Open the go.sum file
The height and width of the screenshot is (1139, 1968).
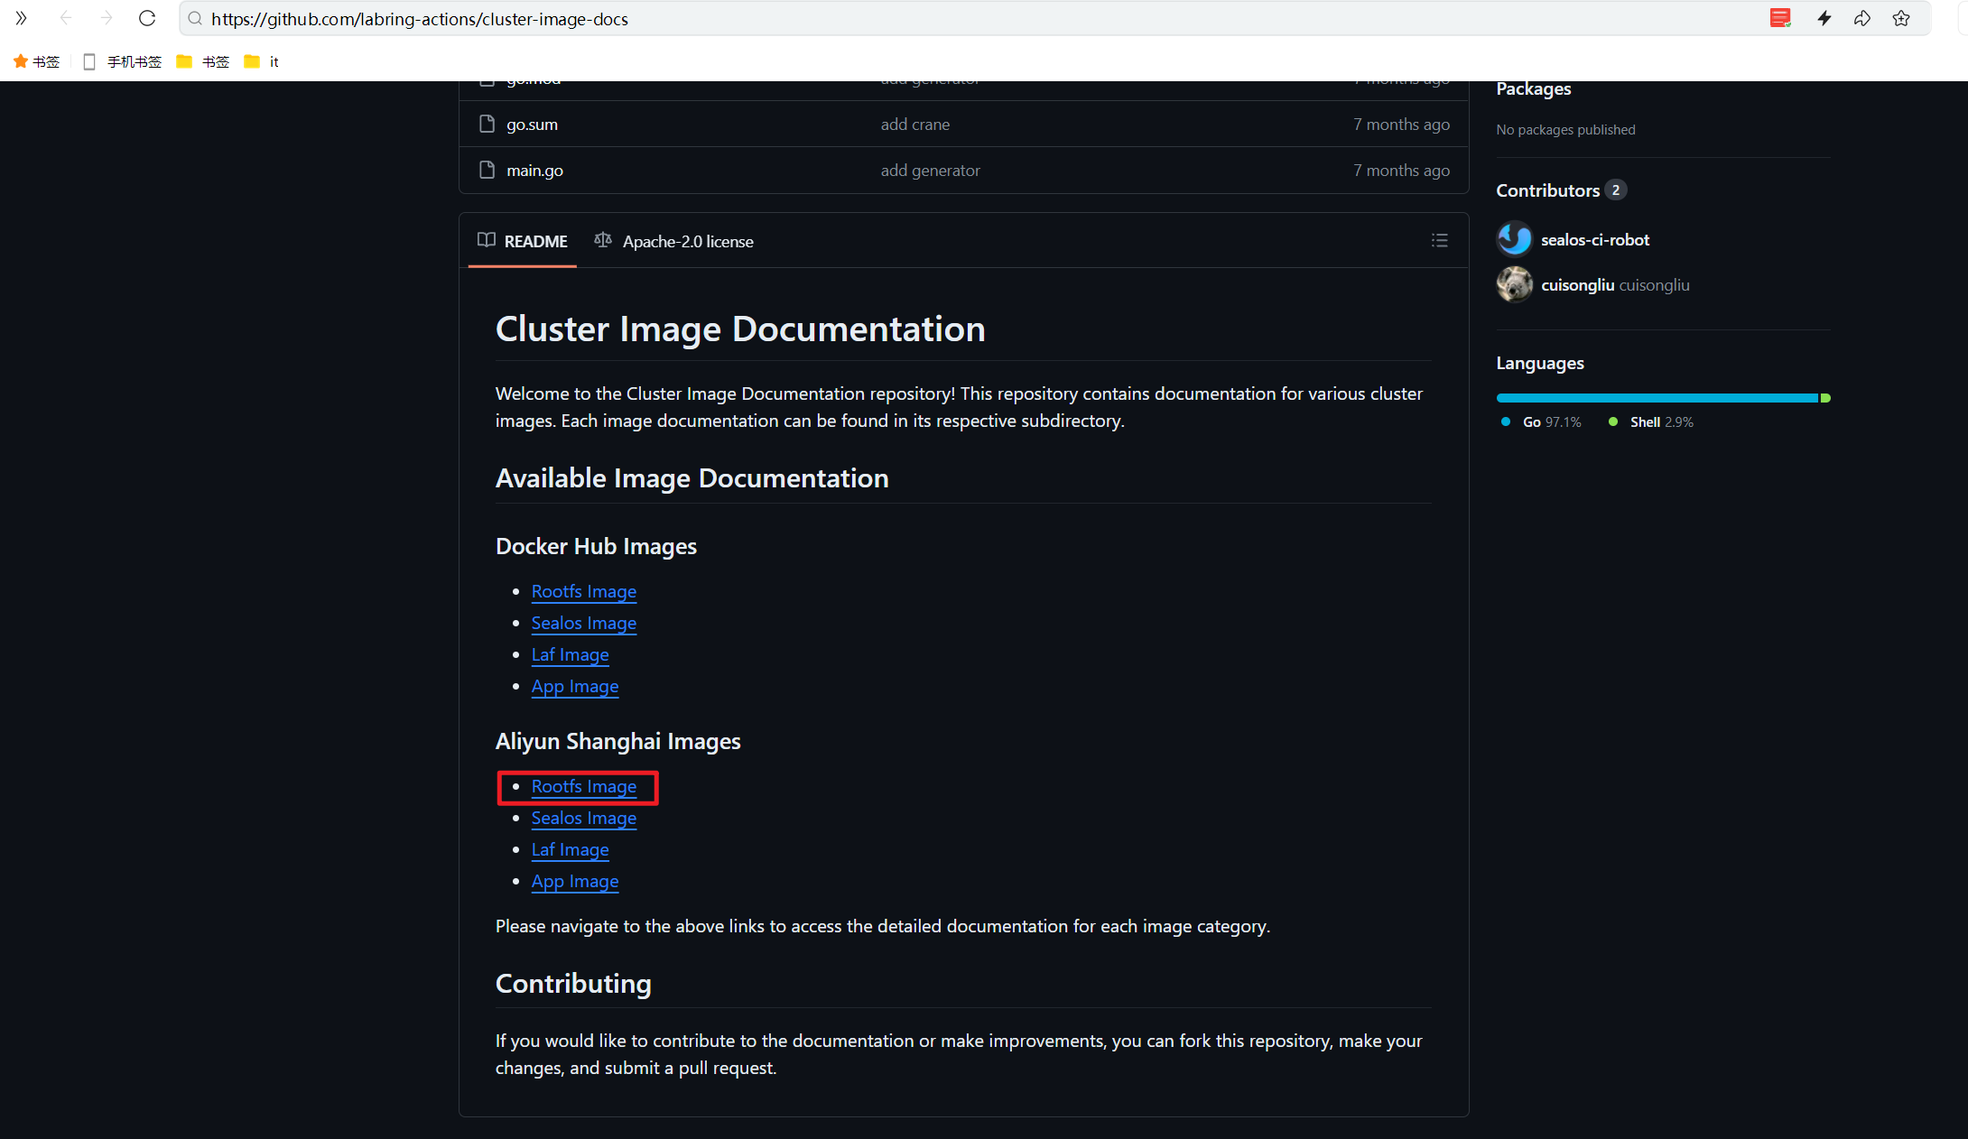[532, 125]
